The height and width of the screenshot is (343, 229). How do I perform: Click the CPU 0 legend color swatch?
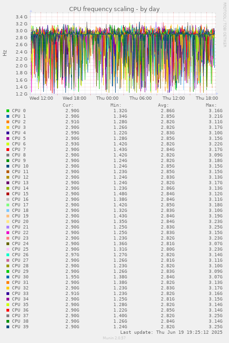(x=8, y=111)
